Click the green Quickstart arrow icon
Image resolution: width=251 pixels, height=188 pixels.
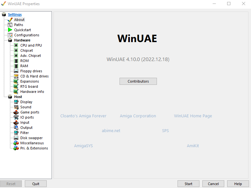coord(10,30)
